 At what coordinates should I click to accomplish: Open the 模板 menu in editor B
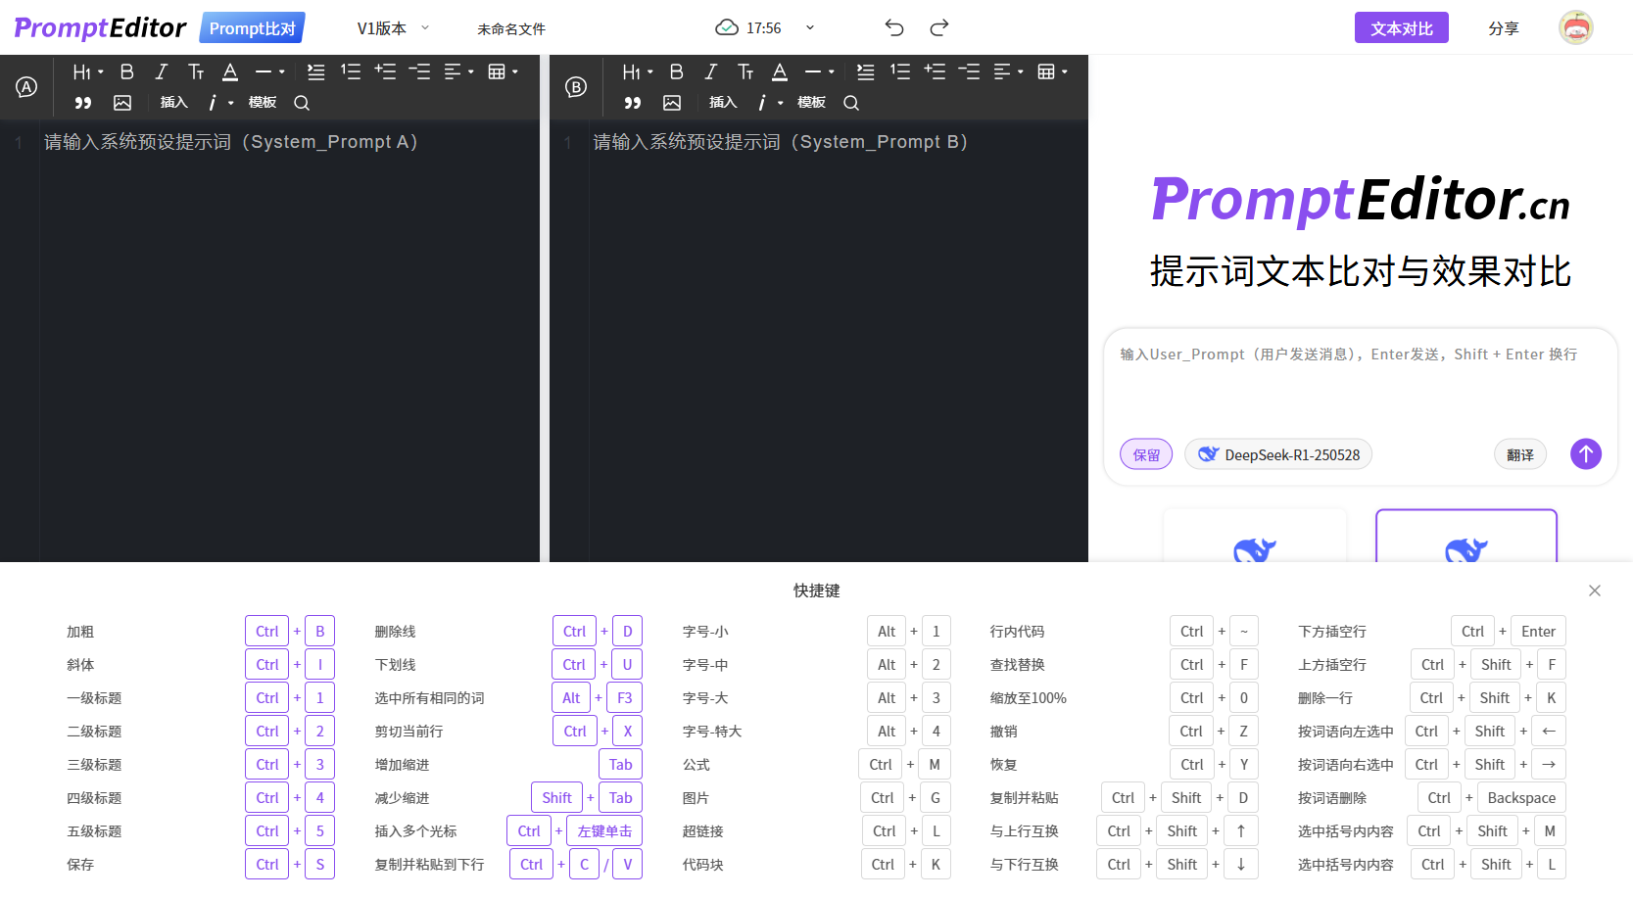(x=811, y=103)
